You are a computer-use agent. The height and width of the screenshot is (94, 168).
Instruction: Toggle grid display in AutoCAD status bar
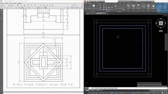89,93
